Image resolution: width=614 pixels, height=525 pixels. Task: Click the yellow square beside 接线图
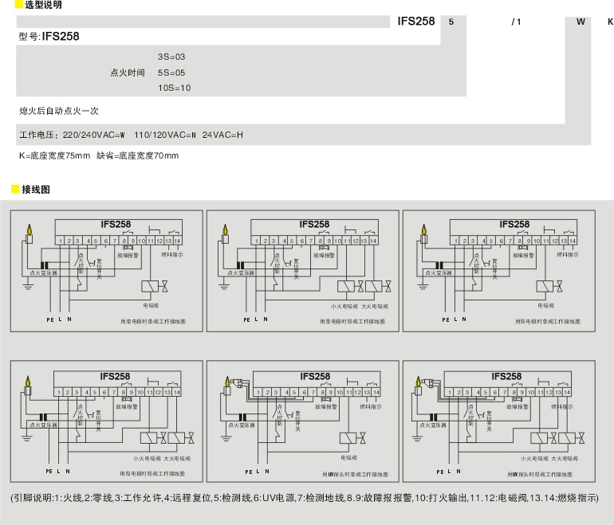pos(14,190)
